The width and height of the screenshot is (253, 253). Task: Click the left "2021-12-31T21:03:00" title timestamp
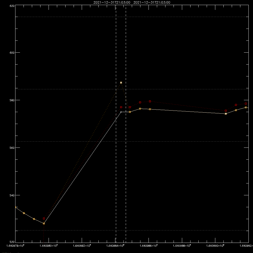[112, 3]
